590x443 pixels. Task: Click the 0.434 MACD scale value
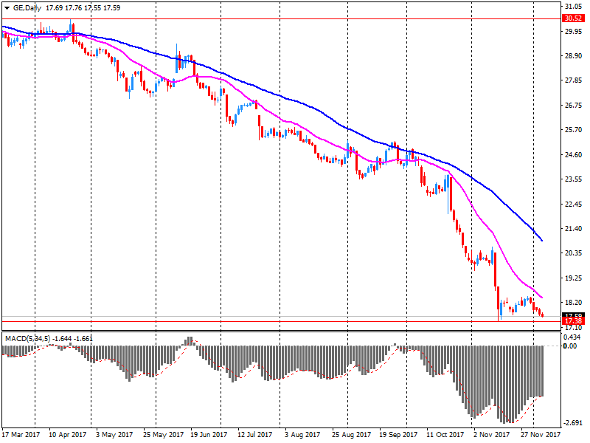coord(574,337)
